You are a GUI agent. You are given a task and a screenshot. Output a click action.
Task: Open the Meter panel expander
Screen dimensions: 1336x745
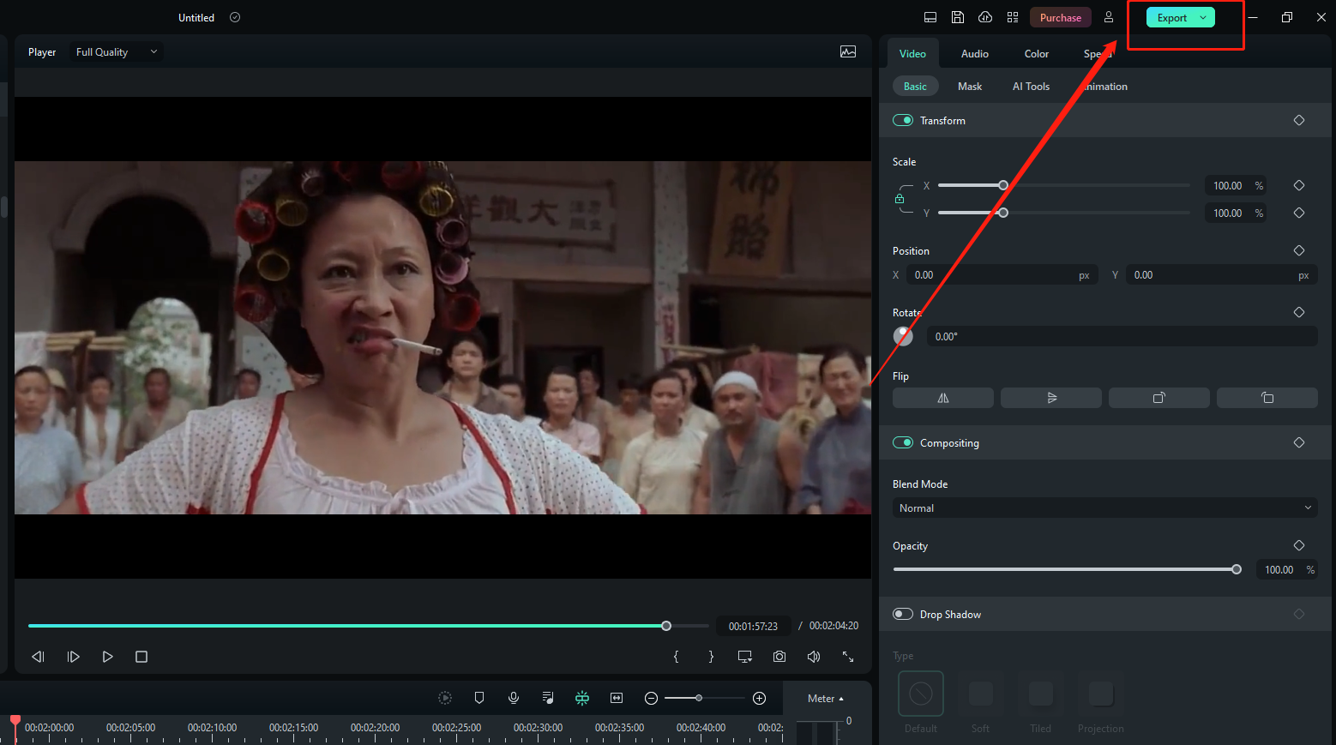coord(825,699)
